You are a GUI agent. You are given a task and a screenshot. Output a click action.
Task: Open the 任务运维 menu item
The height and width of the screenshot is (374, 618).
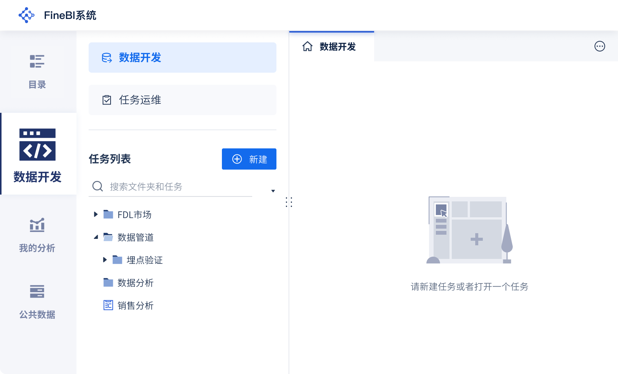pos(182,100)
